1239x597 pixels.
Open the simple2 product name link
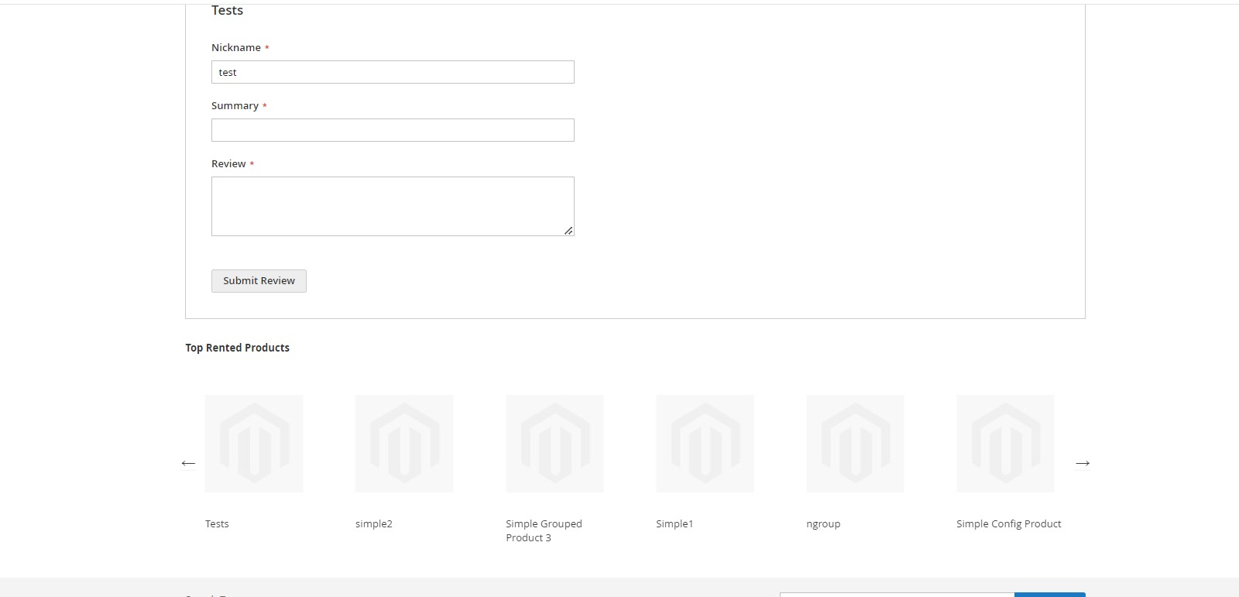(x=374, y=524)
